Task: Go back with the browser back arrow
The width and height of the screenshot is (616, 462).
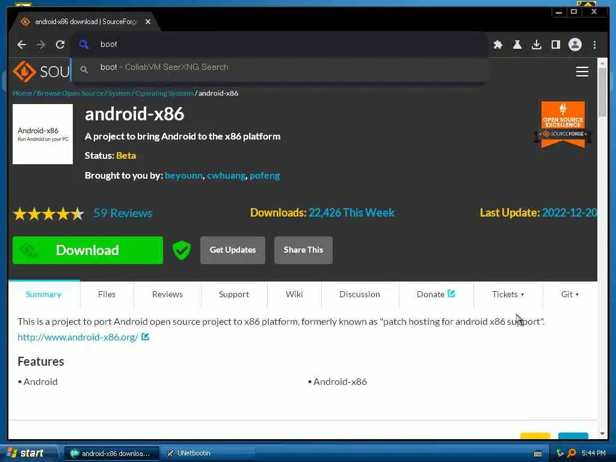Action: (x=22, y=45)
